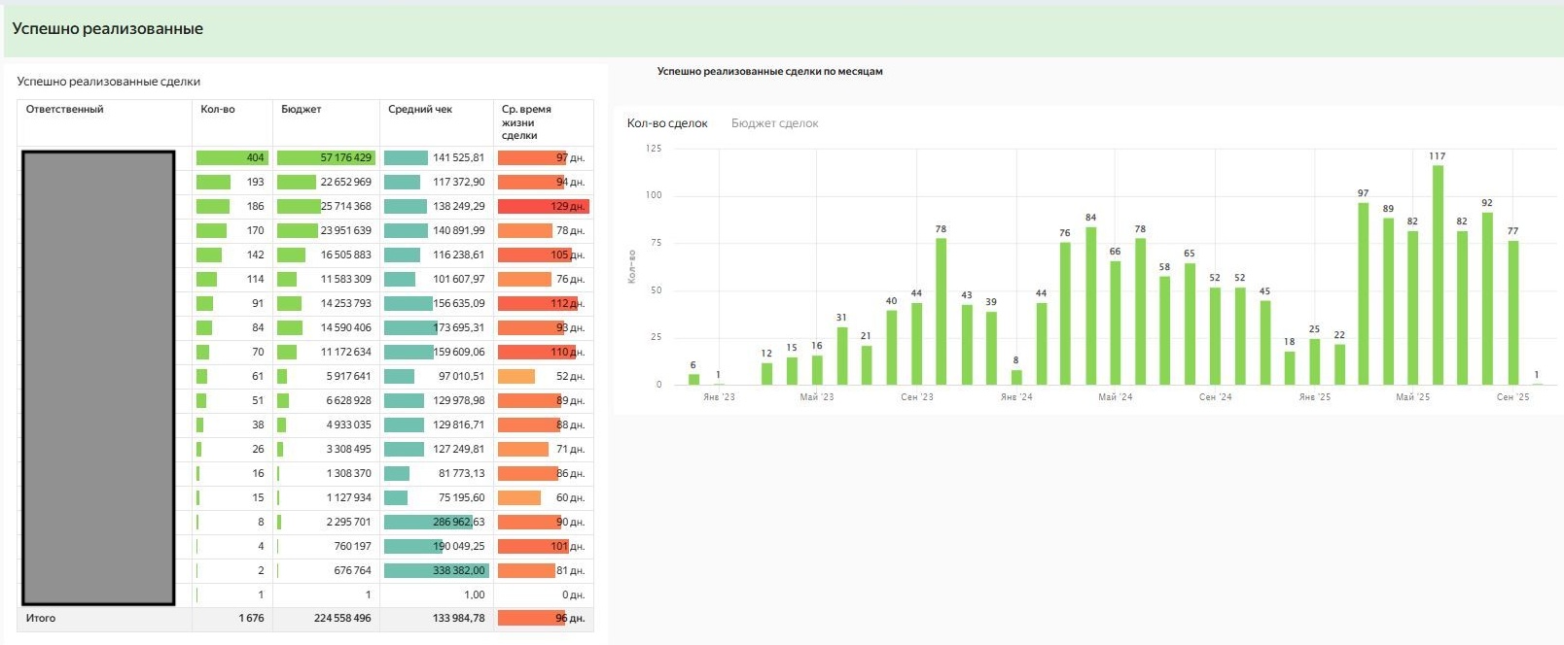This screenshot has width=1564, height=645.
Task: Sort by the Кол-во column header
Action: click(x=218, y=110)
